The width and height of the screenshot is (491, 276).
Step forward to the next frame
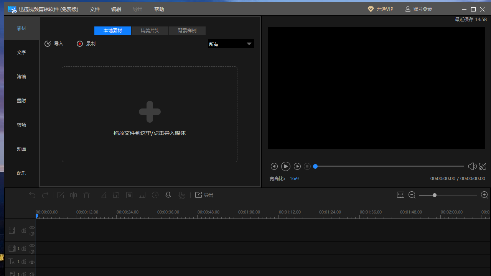coord(297,166)
